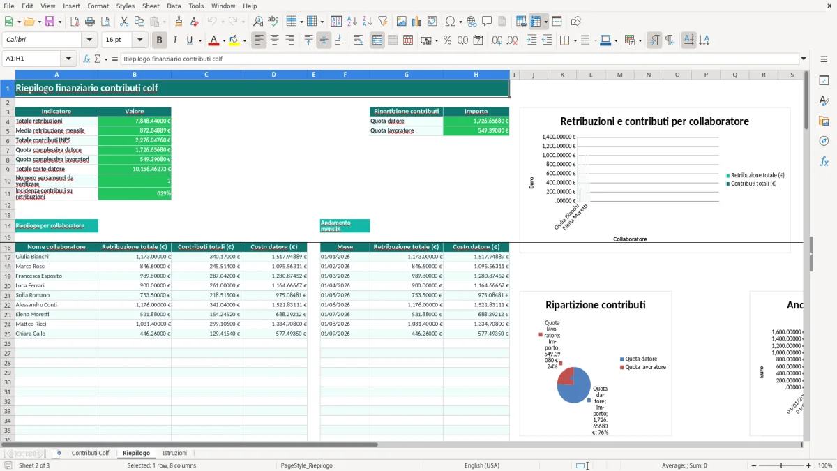Insert a chart

417,22
